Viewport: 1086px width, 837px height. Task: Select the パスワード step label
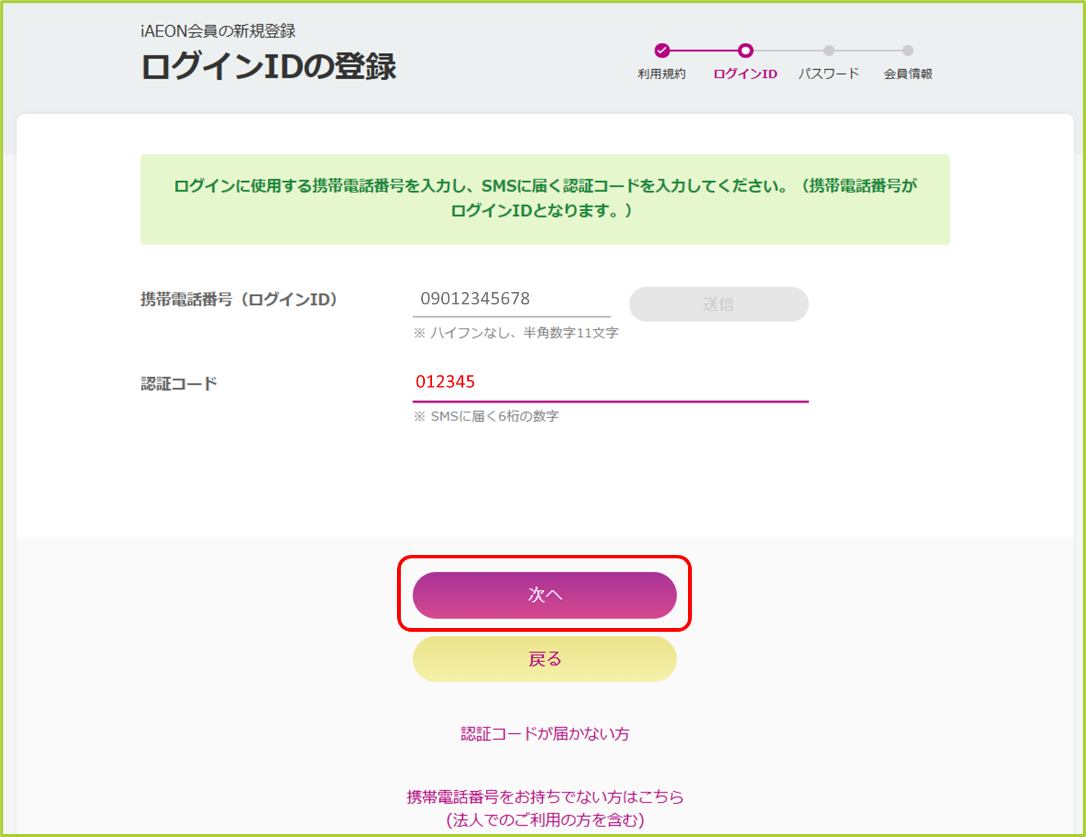coord(828,74)
